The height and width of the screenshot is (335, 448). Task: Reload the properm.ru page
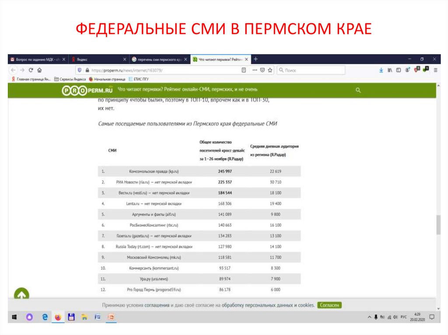click(x=31, y=70)
